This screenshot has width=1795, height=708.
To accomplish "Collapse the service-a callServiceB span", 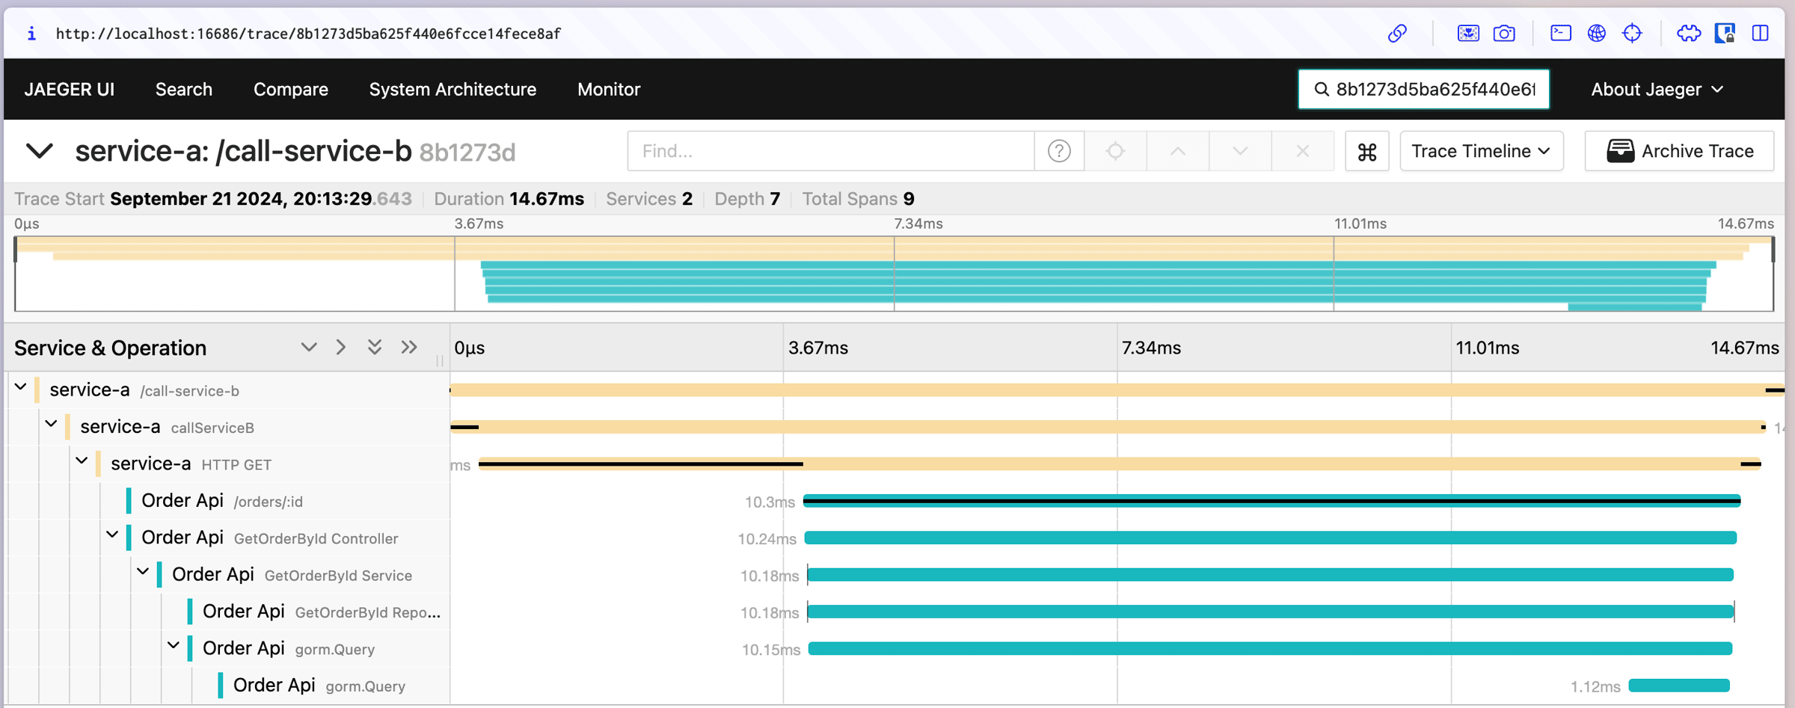I will [51, 425].
